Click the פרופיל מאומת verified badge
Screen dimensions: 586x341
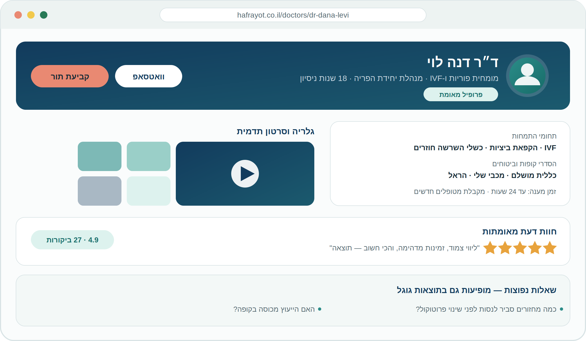461,94
